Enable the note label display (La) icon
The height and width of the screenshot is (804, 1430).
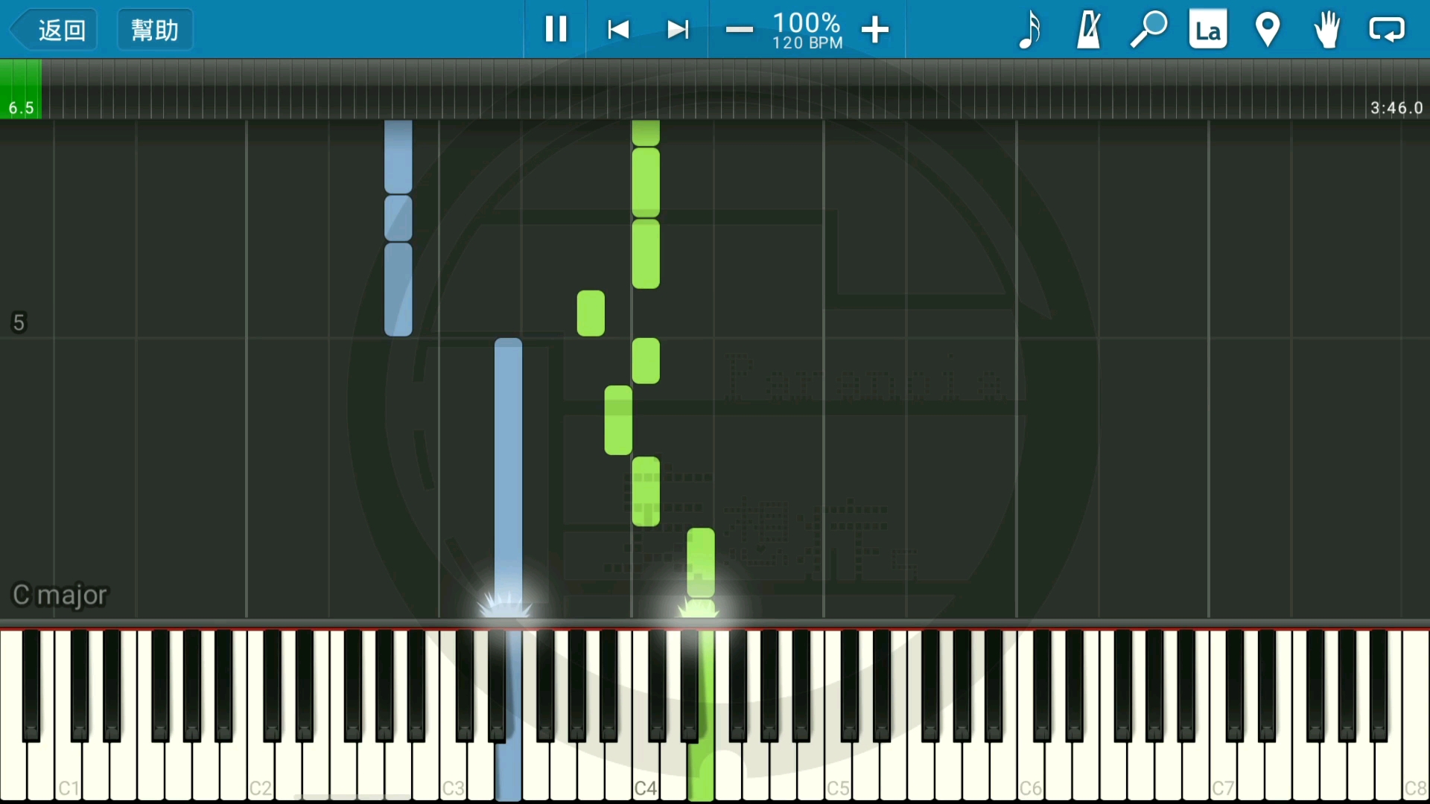1205,28
